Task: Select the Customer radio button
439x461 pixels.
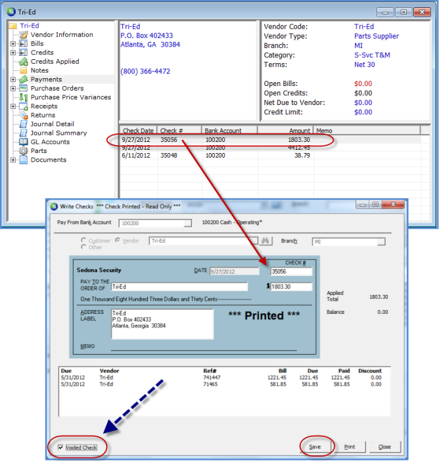Action: tap(83, 240)
